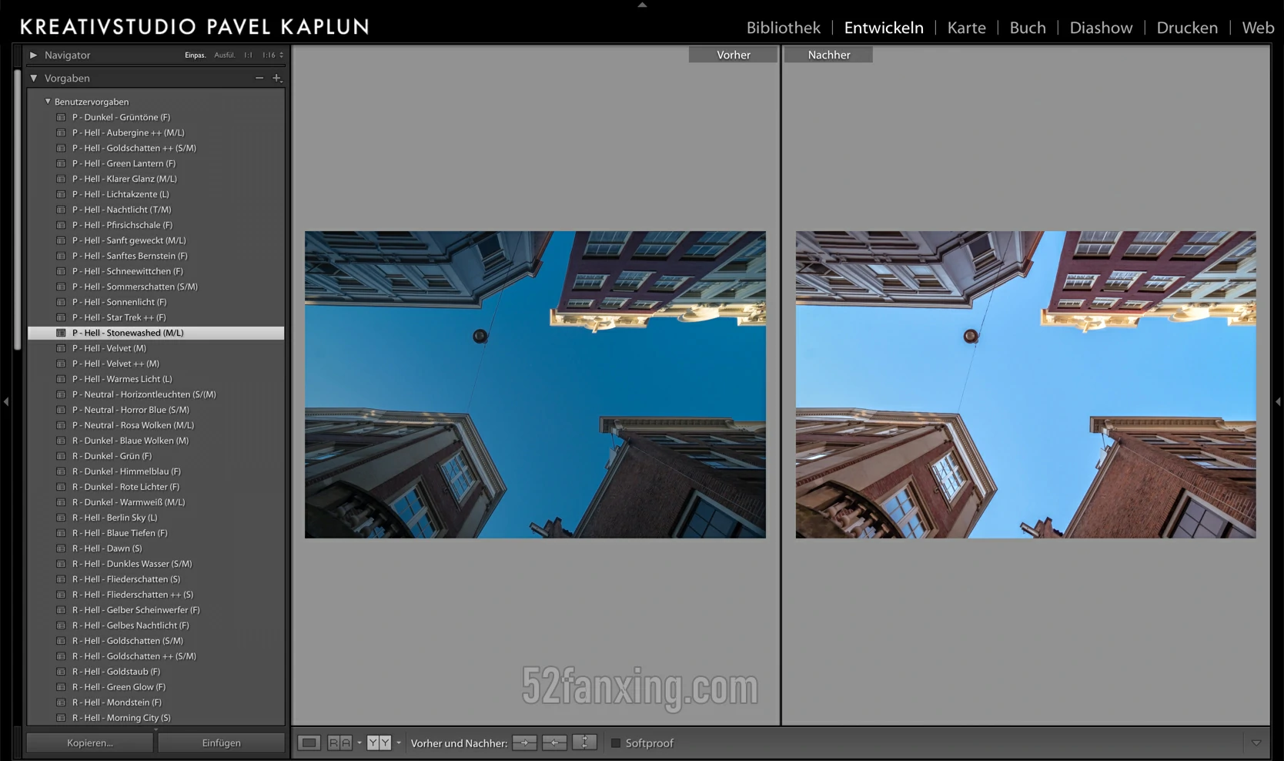Swap Vorher and Nachher settings
This screenshot has width=1284, height=761.
tap(584, 743)
